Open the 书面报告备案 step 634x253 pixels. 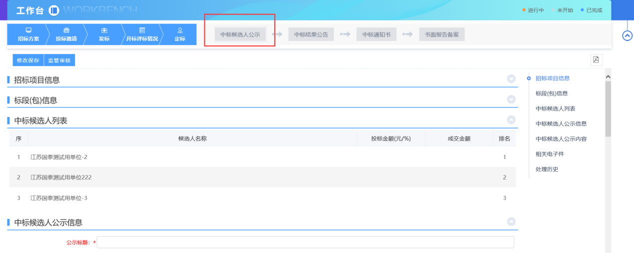click(442, 34)
